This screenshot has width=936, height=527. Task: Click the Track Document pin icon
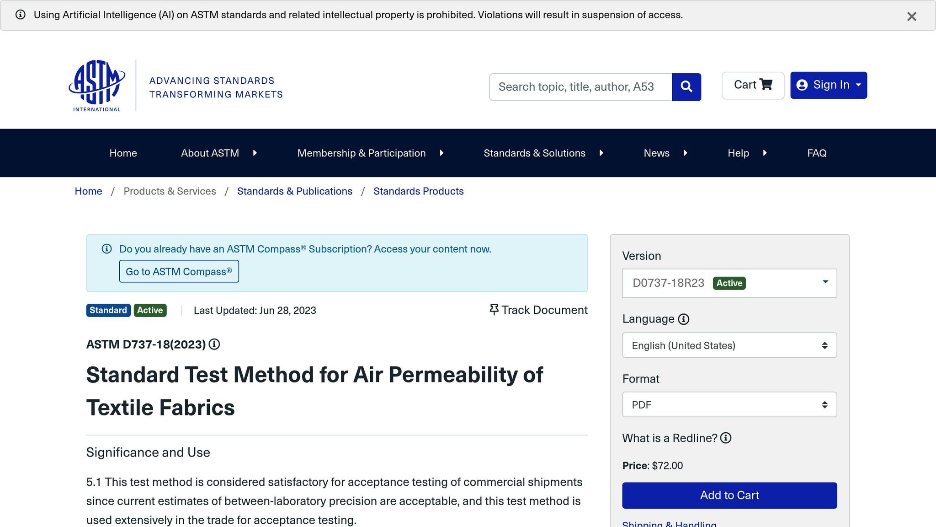494,310
